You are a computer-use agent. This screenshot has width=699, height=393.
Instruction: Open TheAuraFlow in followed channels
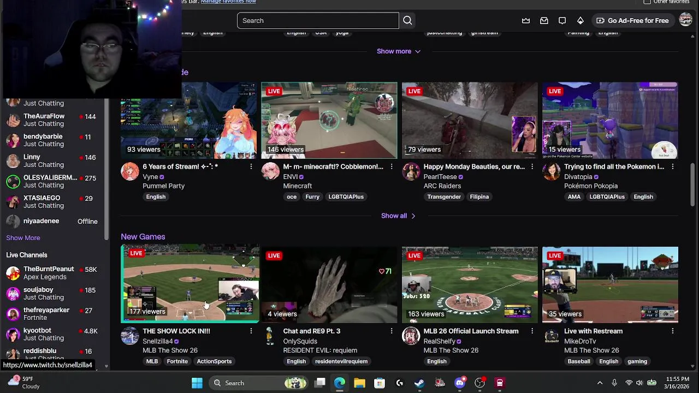(52, 120)
